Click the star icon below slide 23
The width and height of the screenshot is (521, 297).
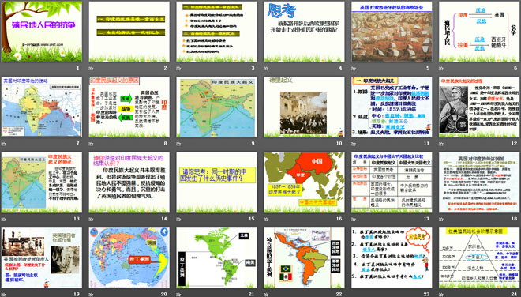pos(353,294)
